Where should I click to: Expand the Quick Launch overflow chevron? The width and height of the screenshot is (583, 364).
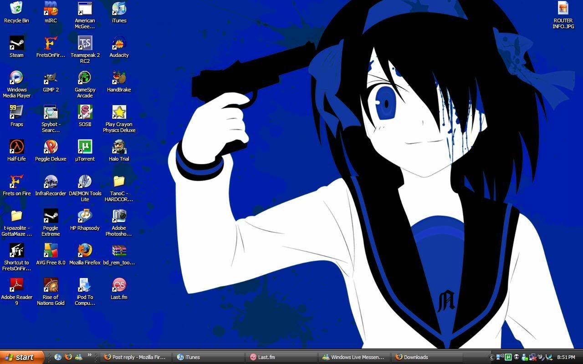(x=90, y=355)
